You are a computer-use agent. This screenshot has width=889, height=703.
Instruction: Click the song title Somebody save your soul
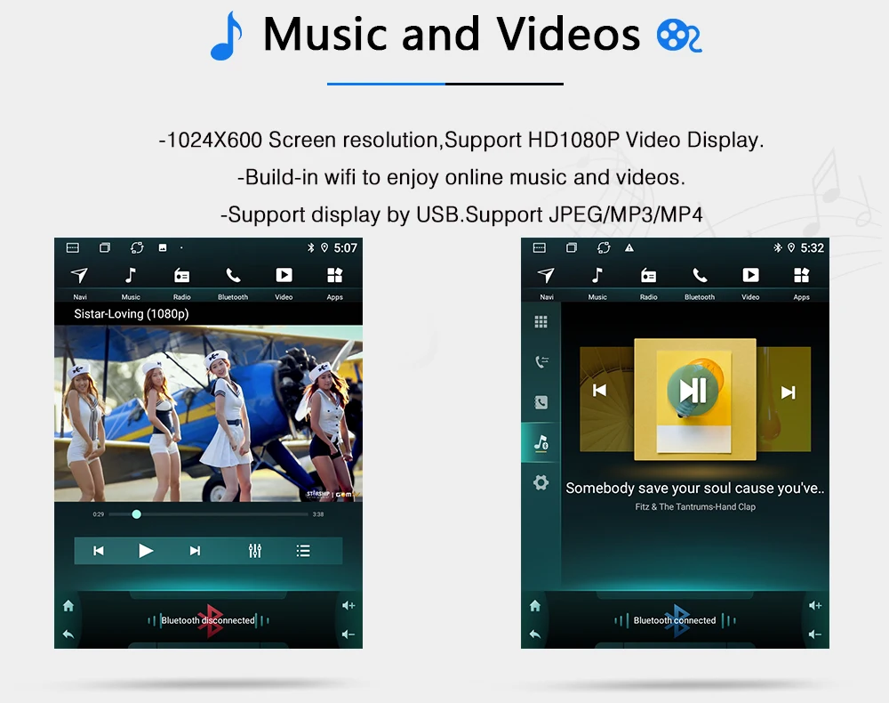[x=695, y=489]
